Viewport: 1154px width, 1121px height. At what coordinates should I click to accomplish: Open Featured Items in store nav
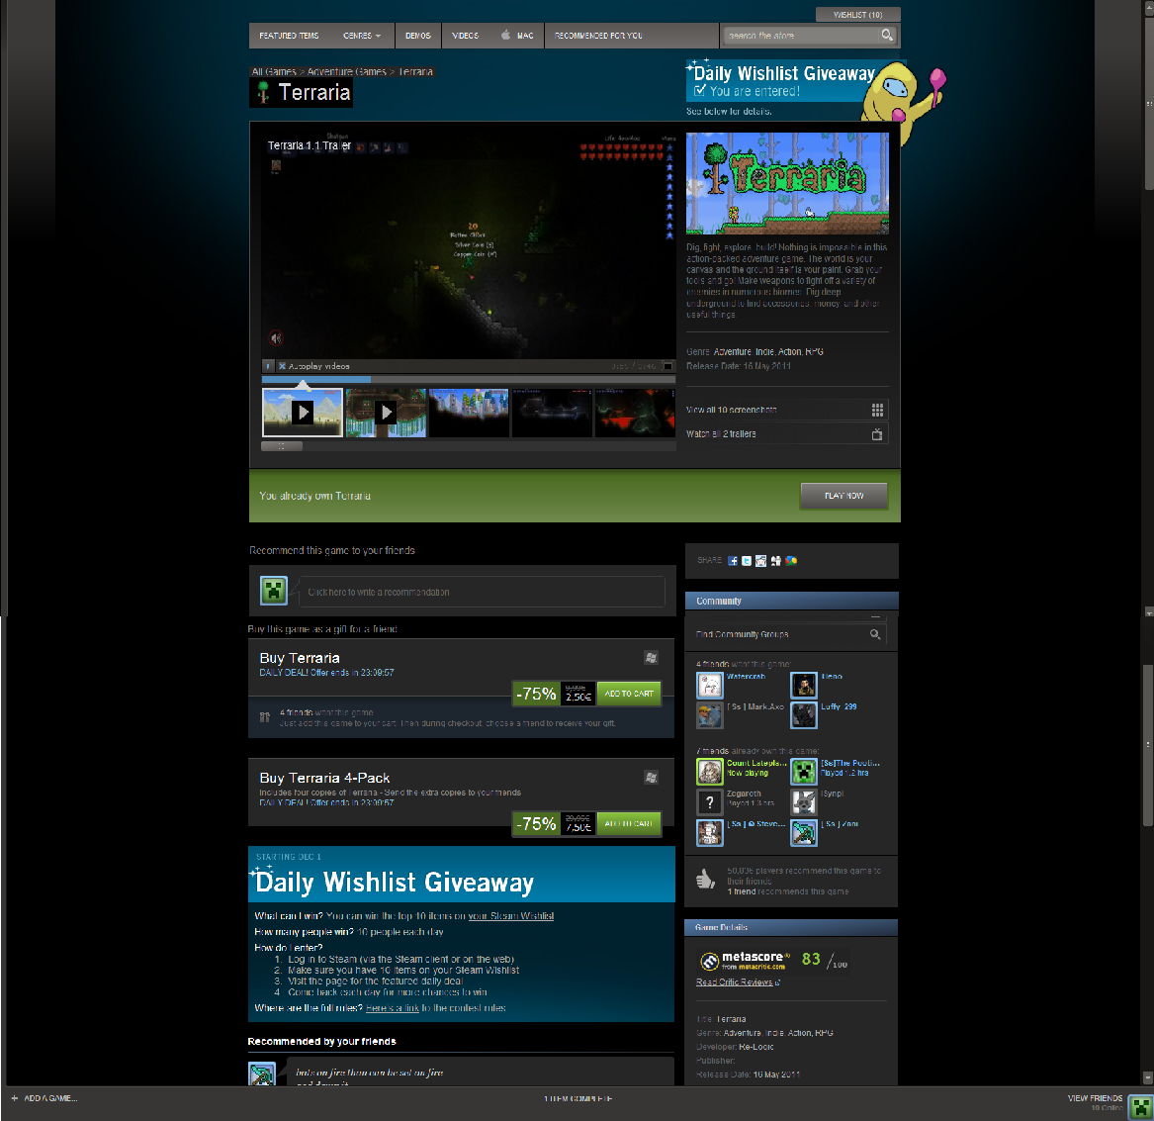click(x=289, y=36)
